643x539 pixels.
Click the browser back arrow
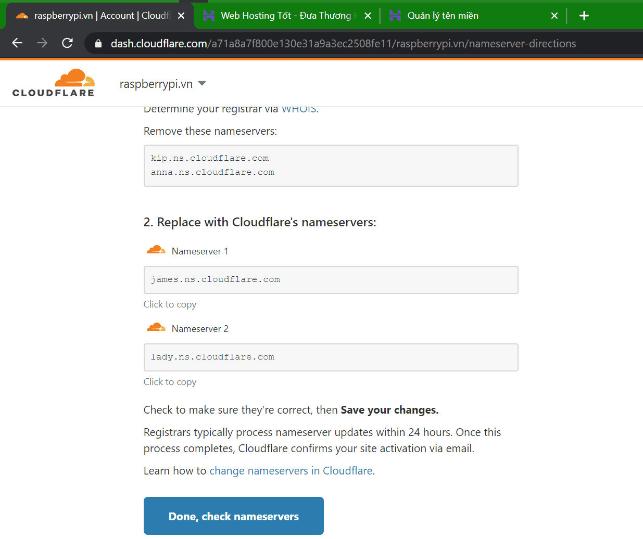[17, 43]
